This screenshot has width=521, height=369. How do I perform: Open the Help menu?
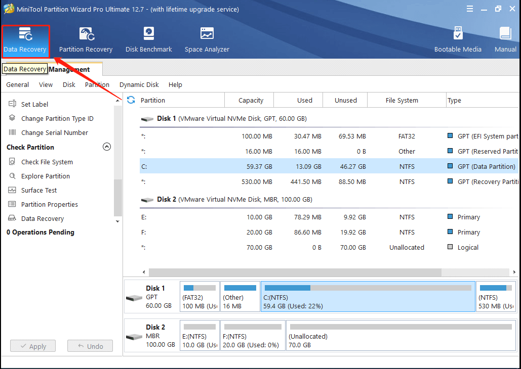pyautogui.click(x=175, y=84)
